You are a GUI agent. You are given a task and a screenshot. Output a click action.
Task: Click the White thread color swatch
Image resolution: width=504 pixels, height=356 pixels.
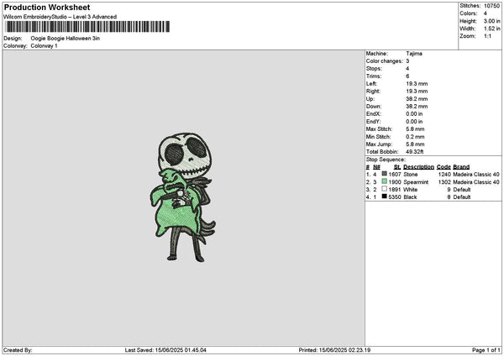[384, 189]
